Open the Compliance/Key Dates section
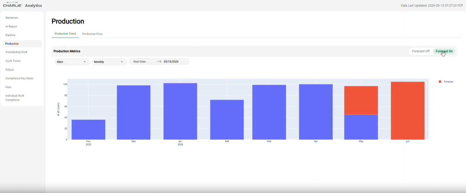 (19, 79)
